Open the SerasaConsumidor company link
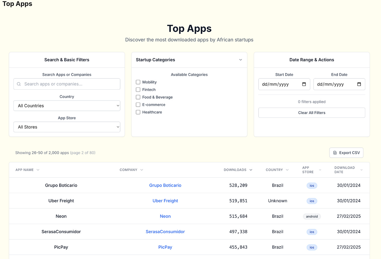Image resolution: width=381 pixels, height=259 pixels. 165,232
